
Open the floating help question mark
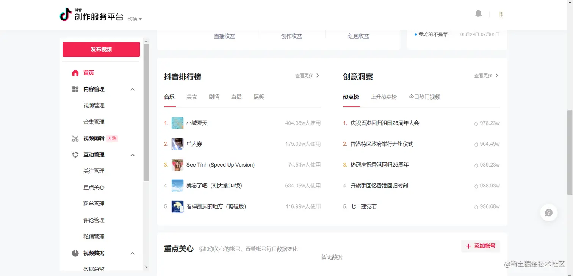pyautogui.click(x=548, y=212)
